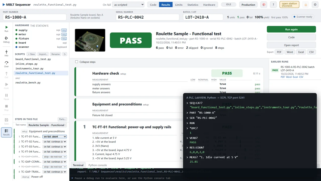Viewport: 321px width, 181px height.
Task: Open help with the question mark button
Action: pos(274,5)
